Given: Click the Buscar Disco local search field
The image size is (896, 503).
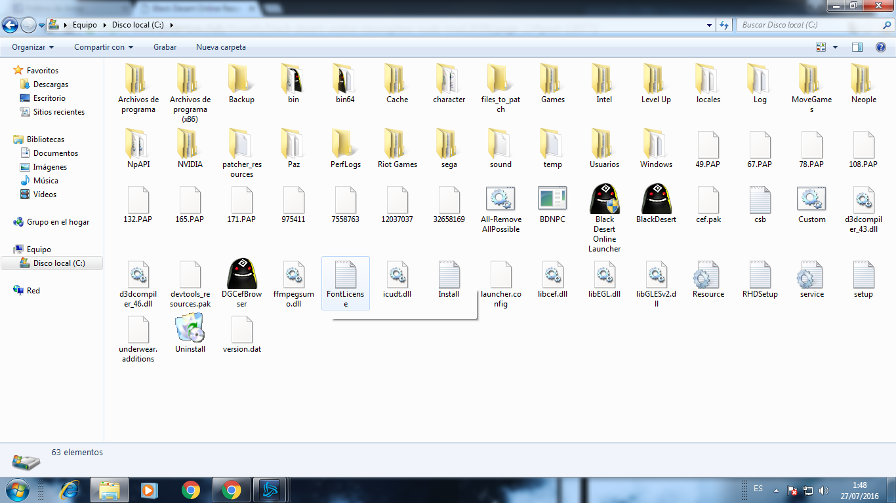Looking at the screenshot, I should pyautogui.click(x=810, y=25).
